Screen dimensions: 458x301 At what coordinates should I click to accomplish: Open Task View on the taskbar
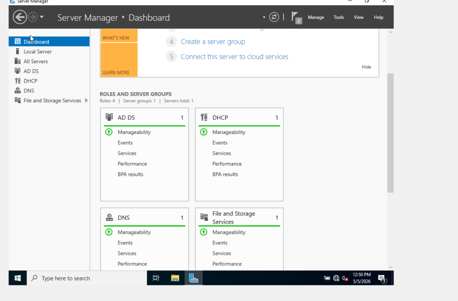pyautogui.click(x=156, y=278)
